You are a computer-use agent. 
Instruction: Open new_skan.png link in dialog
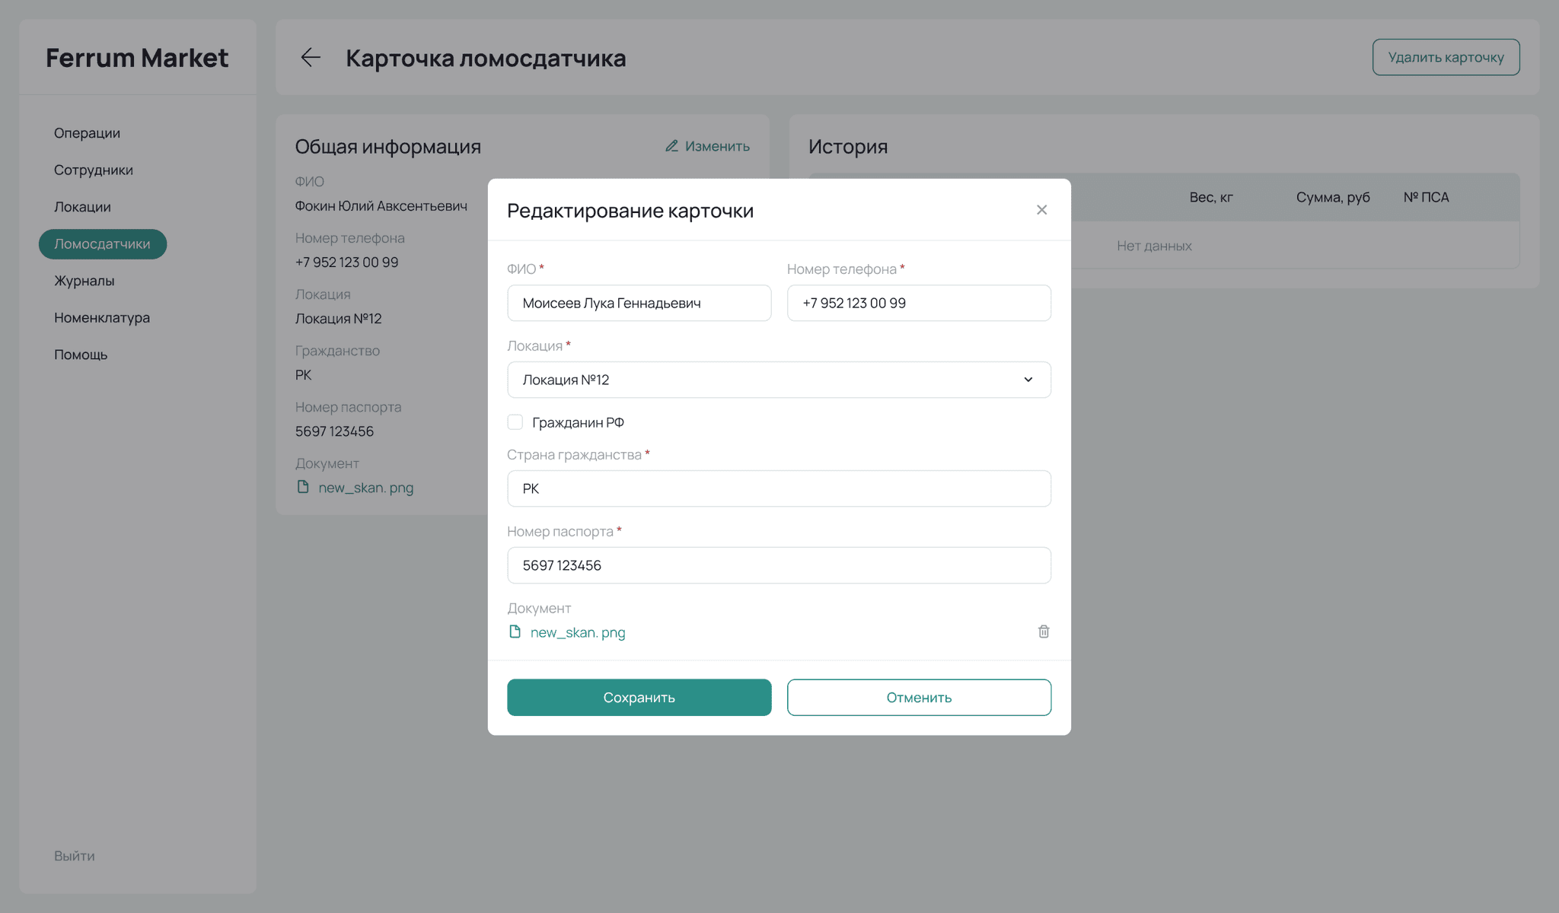[x=578, y=632]
